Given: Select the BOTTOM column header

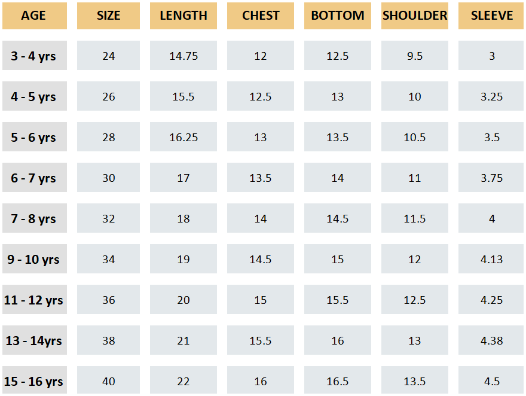Looking at the screenshot, I should click(338, 16).
